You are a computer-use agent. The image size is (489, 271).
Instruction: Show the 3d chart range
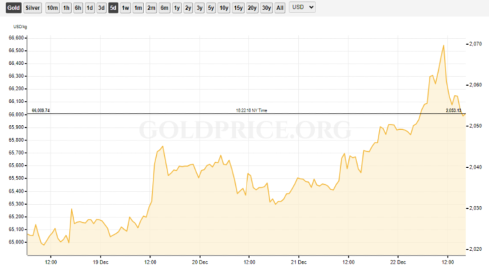click(x=101, y=8)
